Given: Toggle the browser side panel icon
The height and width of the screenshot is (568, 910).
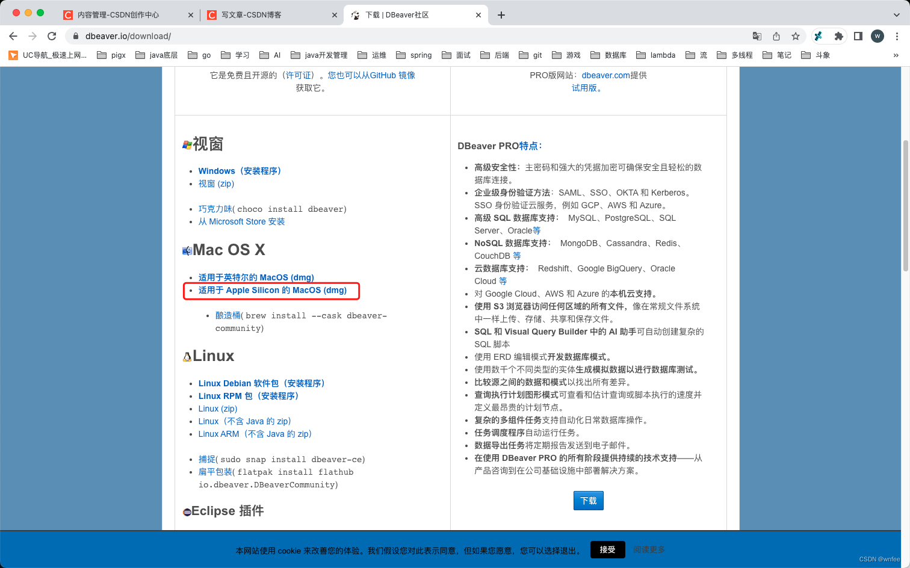Looking at the screenshot, I should (x=858, y=36).
